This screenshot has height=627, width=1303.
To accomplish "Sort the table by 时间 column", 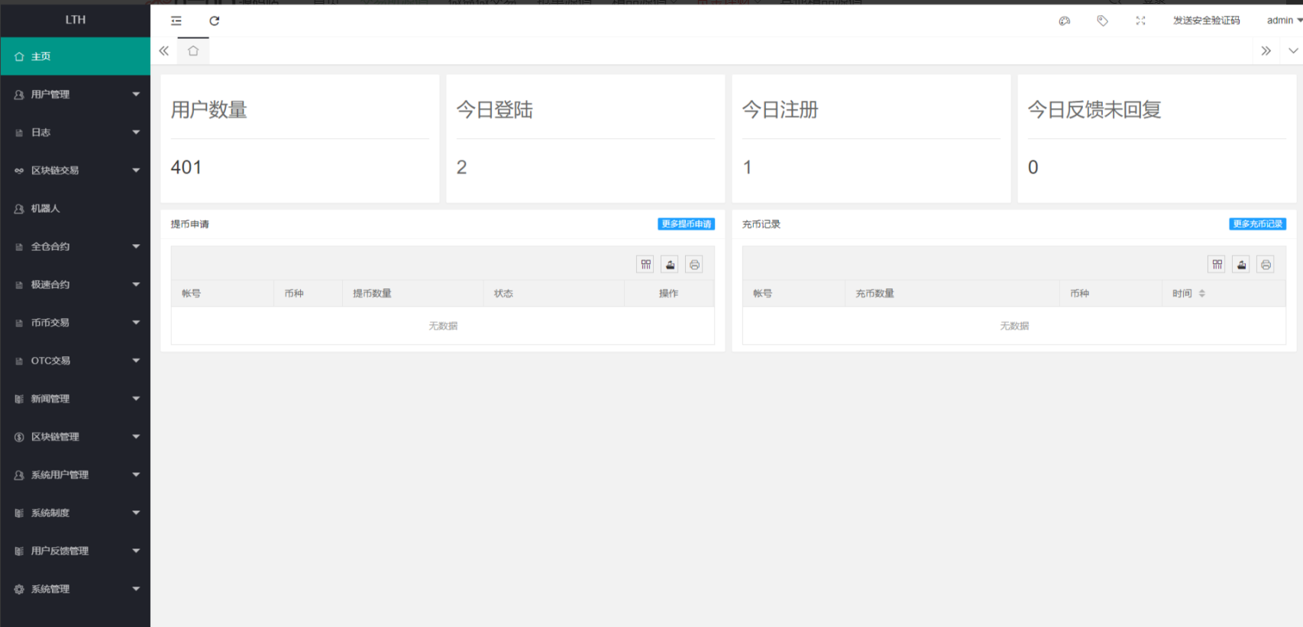I will click(x=1201, y=294).
